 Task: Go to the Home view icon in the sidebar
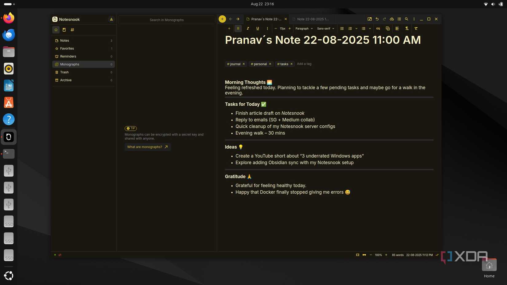56,30
